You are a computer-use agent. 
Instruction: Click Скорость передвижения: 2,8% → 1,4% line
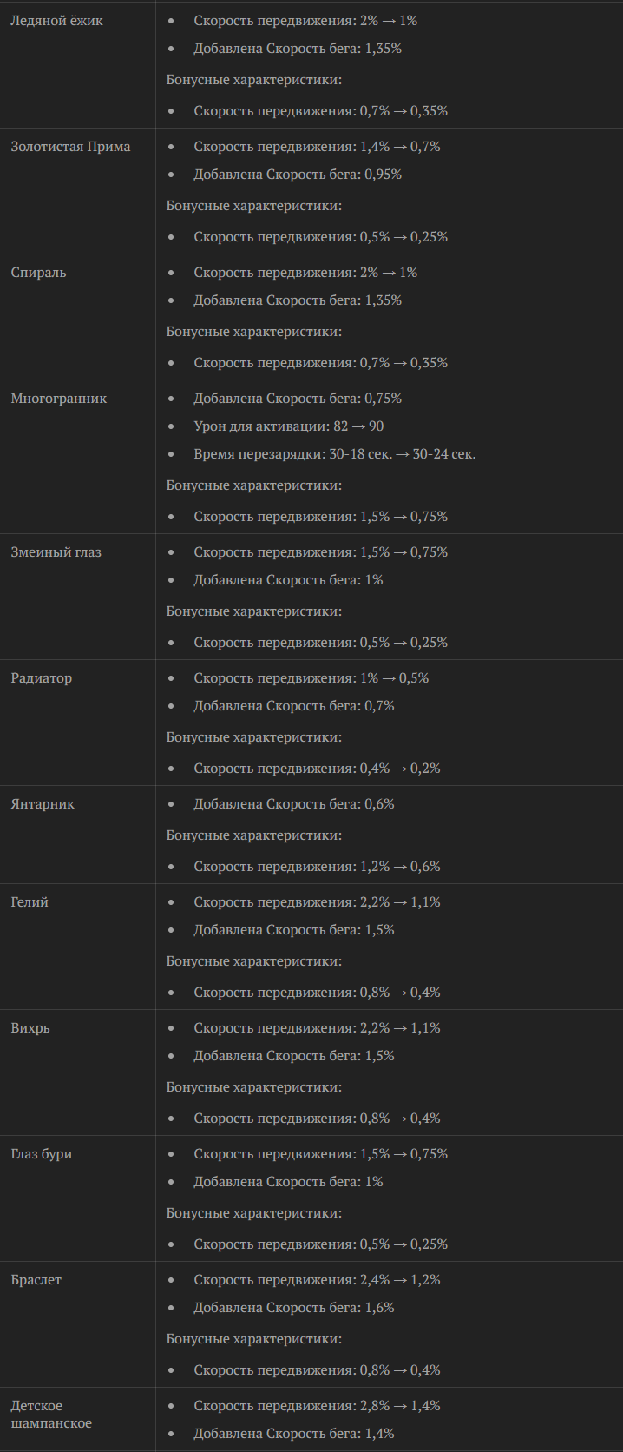coord(317,1405)
